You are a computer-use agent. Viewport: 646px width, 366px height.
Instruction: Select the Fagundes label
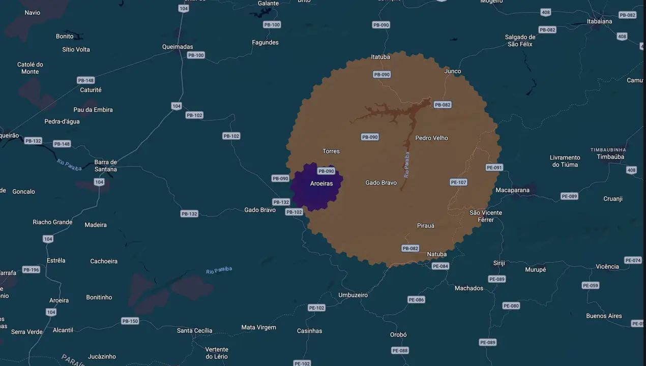tap(266, 43)
